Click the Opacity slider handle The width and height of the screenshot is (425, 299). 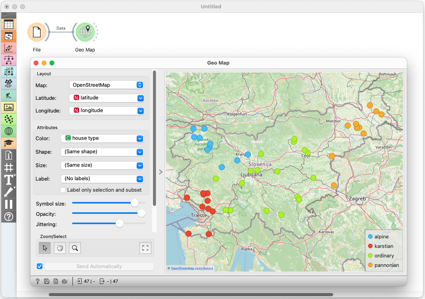pyautogui.click(x=141, y=213)
